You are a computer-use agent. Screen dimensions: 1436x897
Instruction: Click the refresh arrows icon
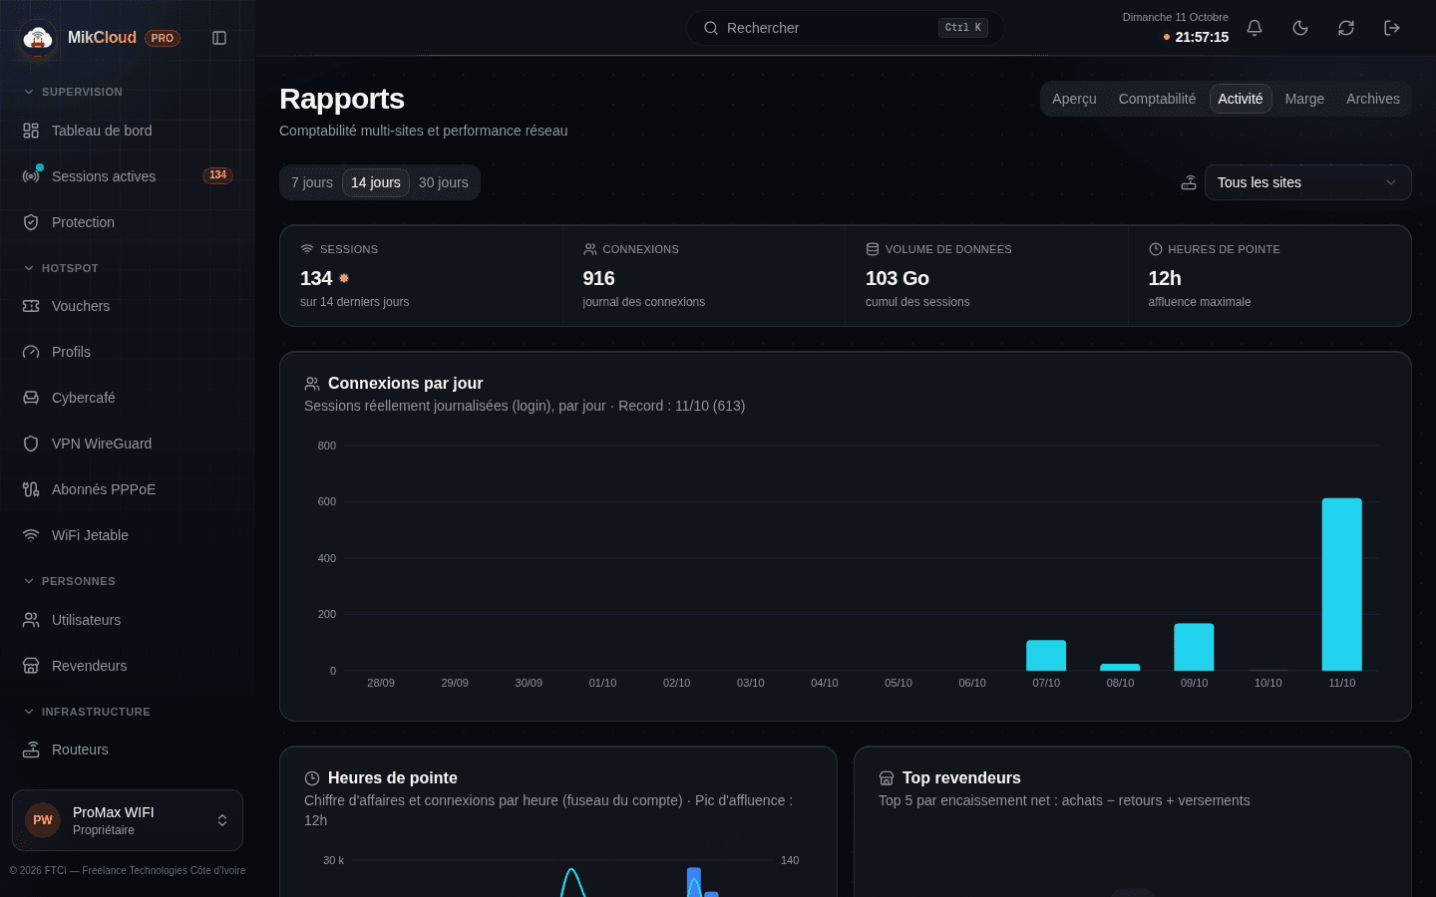click(1346, 28)
